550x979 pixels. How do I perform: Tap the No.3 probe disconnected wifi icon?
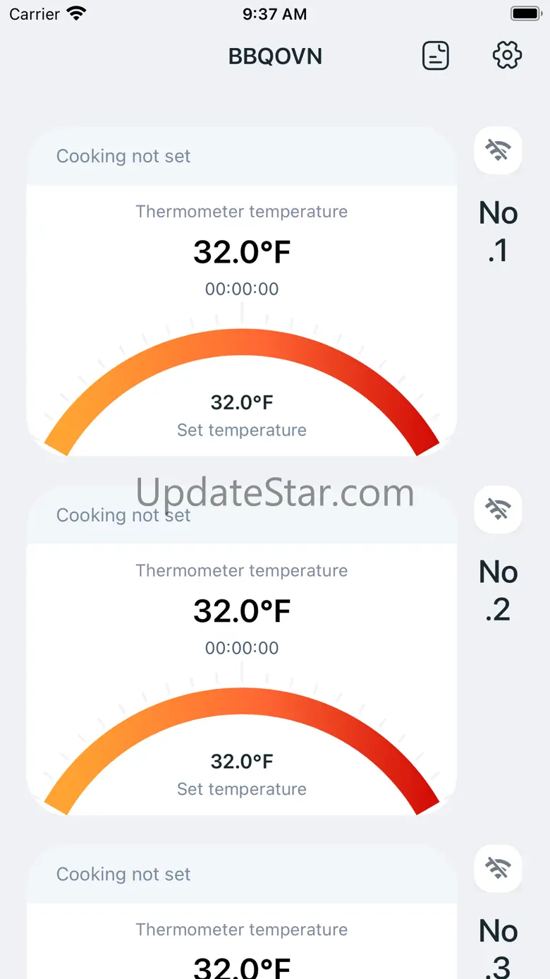pos(498,868)
